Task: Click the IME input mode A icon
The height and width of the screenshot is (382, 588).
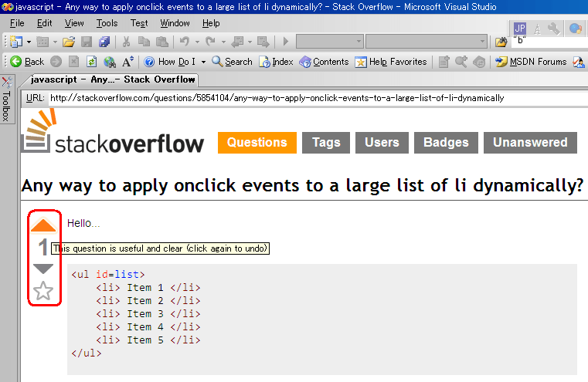Action: pyautogui.click(x=537, y=29)
